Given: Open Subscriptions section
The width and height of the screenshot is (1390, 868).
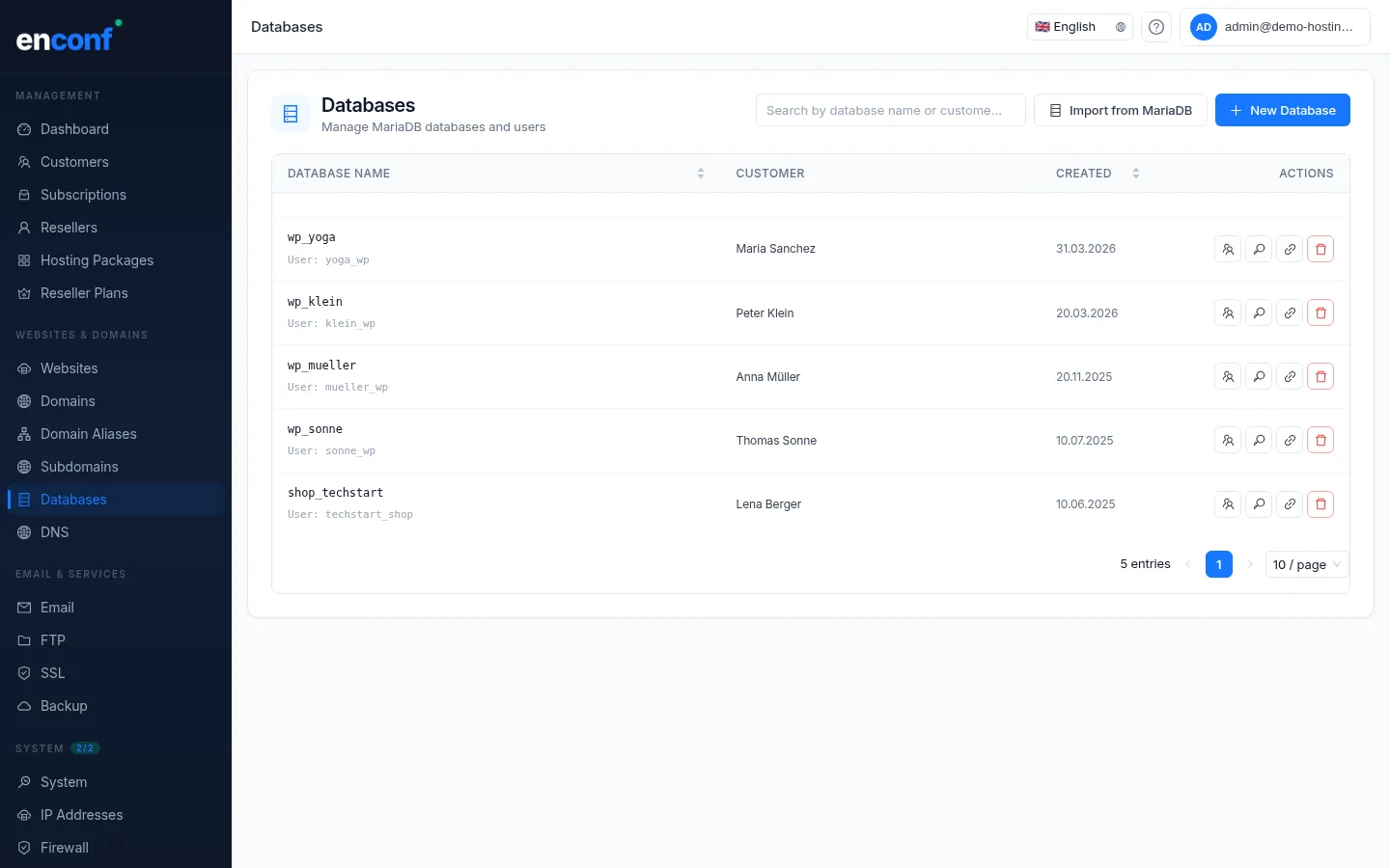Looking at the screenshot, I should tap(116, 195).
